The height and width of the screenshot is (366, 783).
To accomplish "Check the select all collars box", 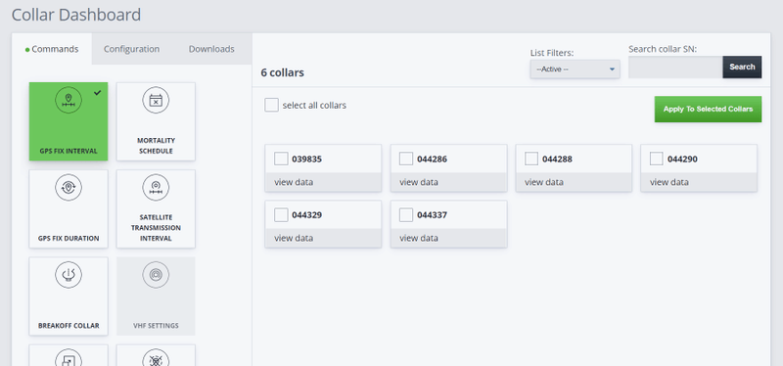I will pos(272,106).
